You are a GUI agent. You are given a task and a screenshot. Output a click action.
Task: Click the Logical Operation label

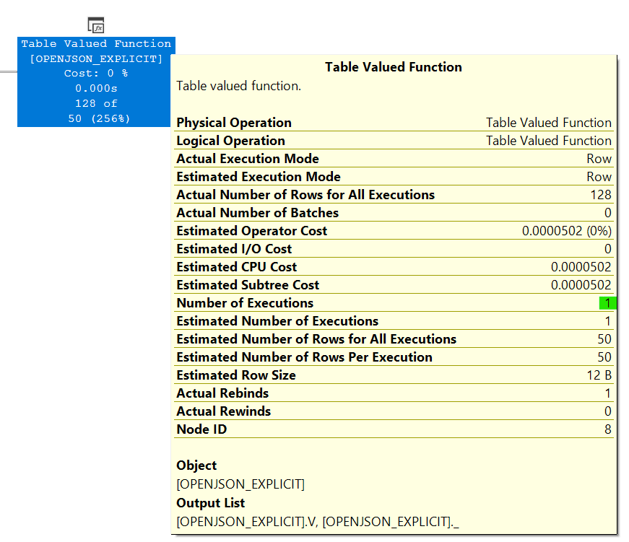230,141
